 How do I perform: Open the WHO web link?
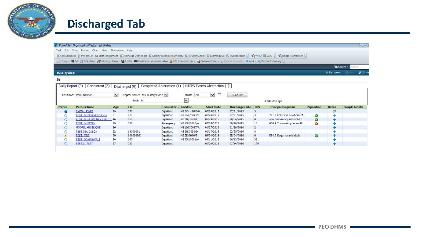click(x=256, y=56)
